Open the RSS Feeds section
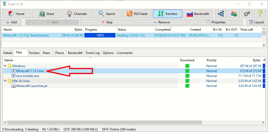 [x=137, y=14]
